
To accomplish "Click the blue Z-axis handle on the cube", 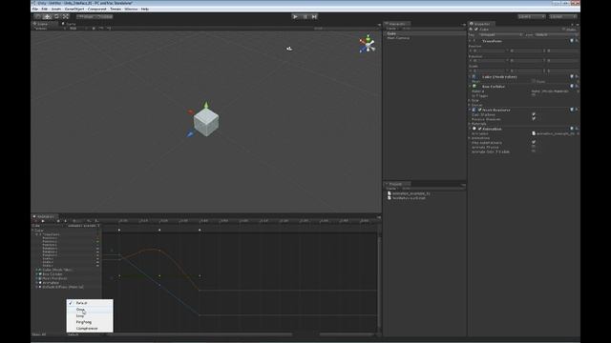I will tap(190, 134).
